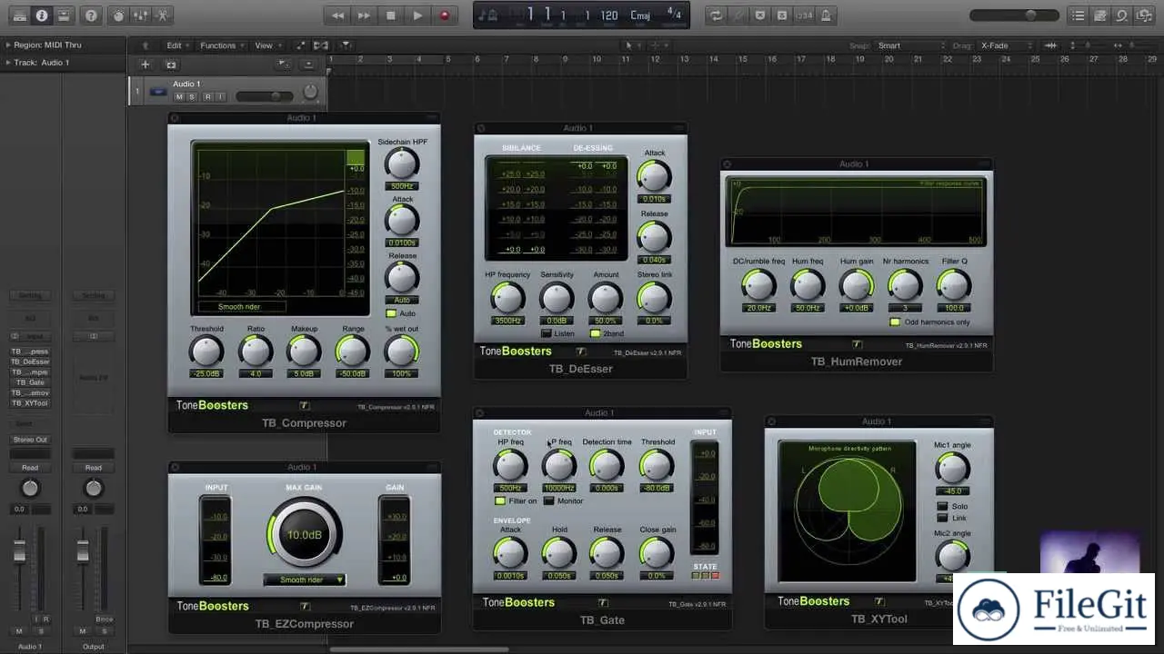The height and width of the screenshot is (654, 1164).
Task: Toggle the Inspector info icon
Action: (x=42, y=15)
